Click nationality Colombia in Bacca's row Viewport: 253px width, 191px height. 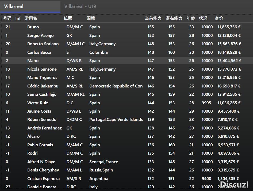[x=98, y=52]
